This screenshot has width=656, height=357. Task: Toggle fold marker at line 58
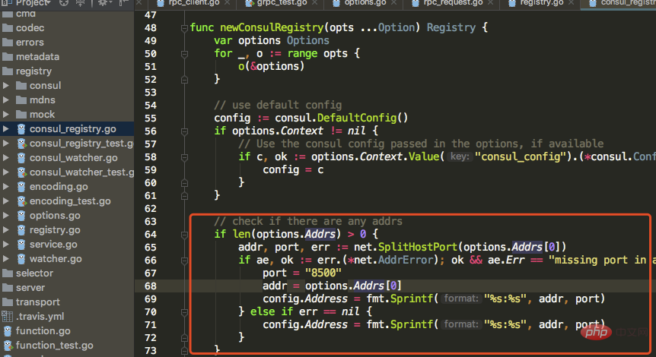click(184, 157)
